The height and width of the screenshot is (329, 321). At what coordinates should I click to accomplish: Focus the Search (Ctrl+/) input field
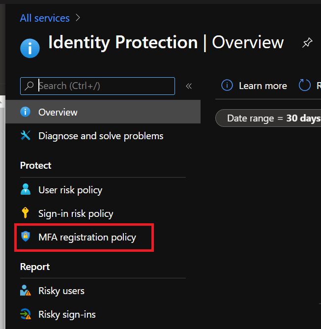[x=103, y=86]
